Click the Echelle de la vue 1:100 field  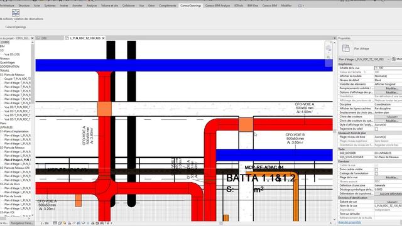click(x=388, y=68)
